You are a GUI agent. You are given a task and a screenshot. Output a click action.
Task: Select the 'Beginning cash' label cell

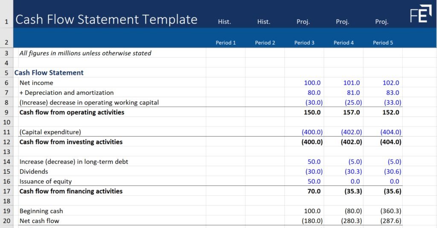pyautogui.click(x=41, y=211)
